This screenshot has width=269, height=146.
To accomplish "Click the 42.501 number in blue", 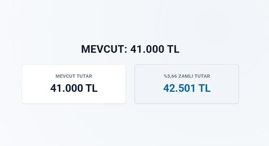I will [x=179, y=88].
